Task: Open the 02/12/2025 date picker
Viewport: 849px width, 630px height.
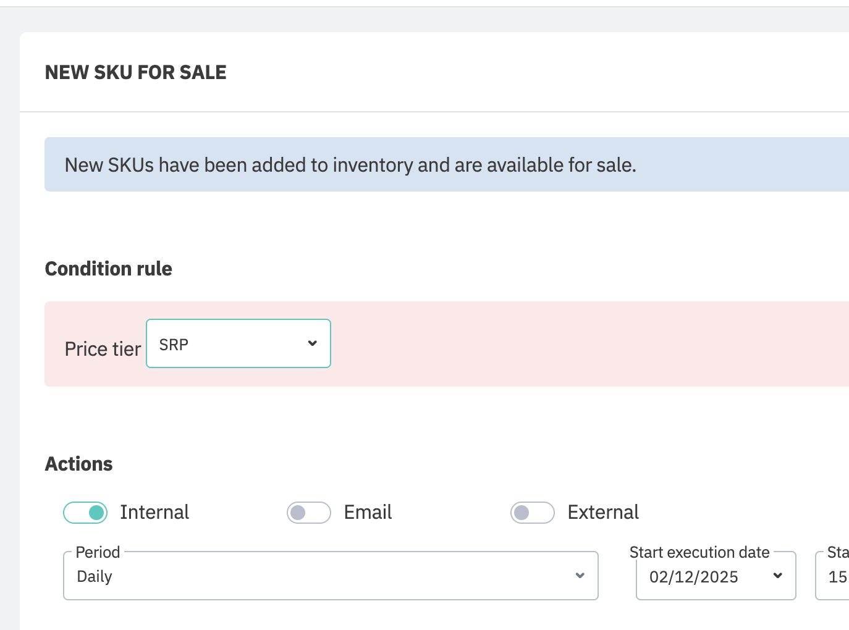Action: click(x=704, y=577)
